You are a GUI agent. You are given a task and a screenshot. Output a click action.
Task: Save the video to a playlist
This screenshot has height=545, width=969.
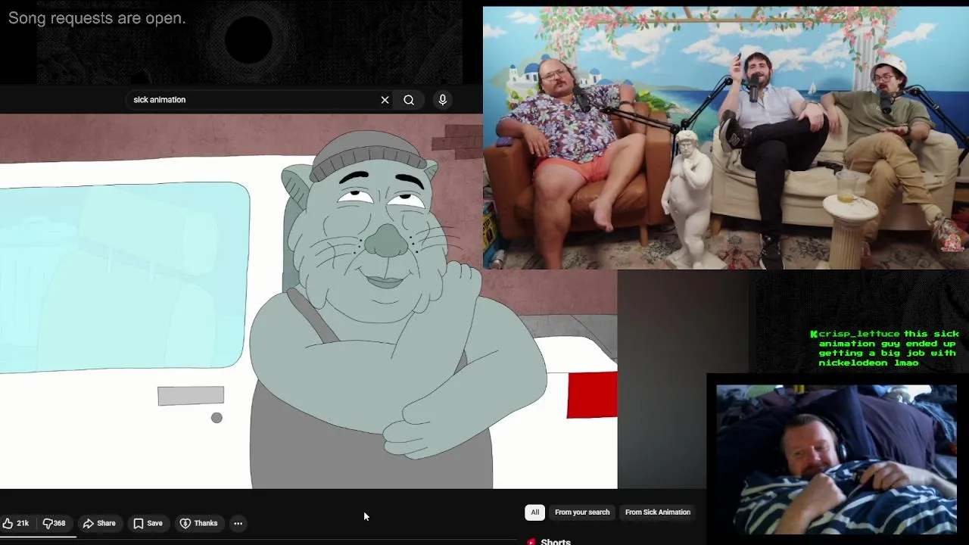point(148,523)
